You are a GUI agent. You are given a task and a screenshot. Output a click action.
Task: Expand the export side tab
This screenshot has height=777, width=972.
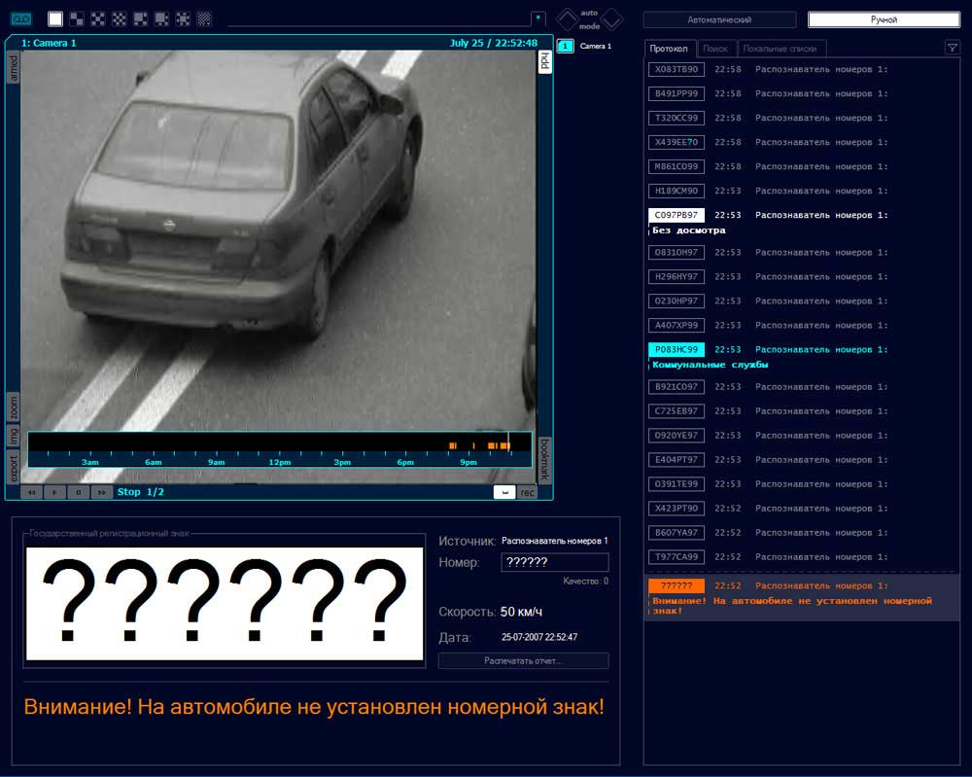click(x=14, y=469)
